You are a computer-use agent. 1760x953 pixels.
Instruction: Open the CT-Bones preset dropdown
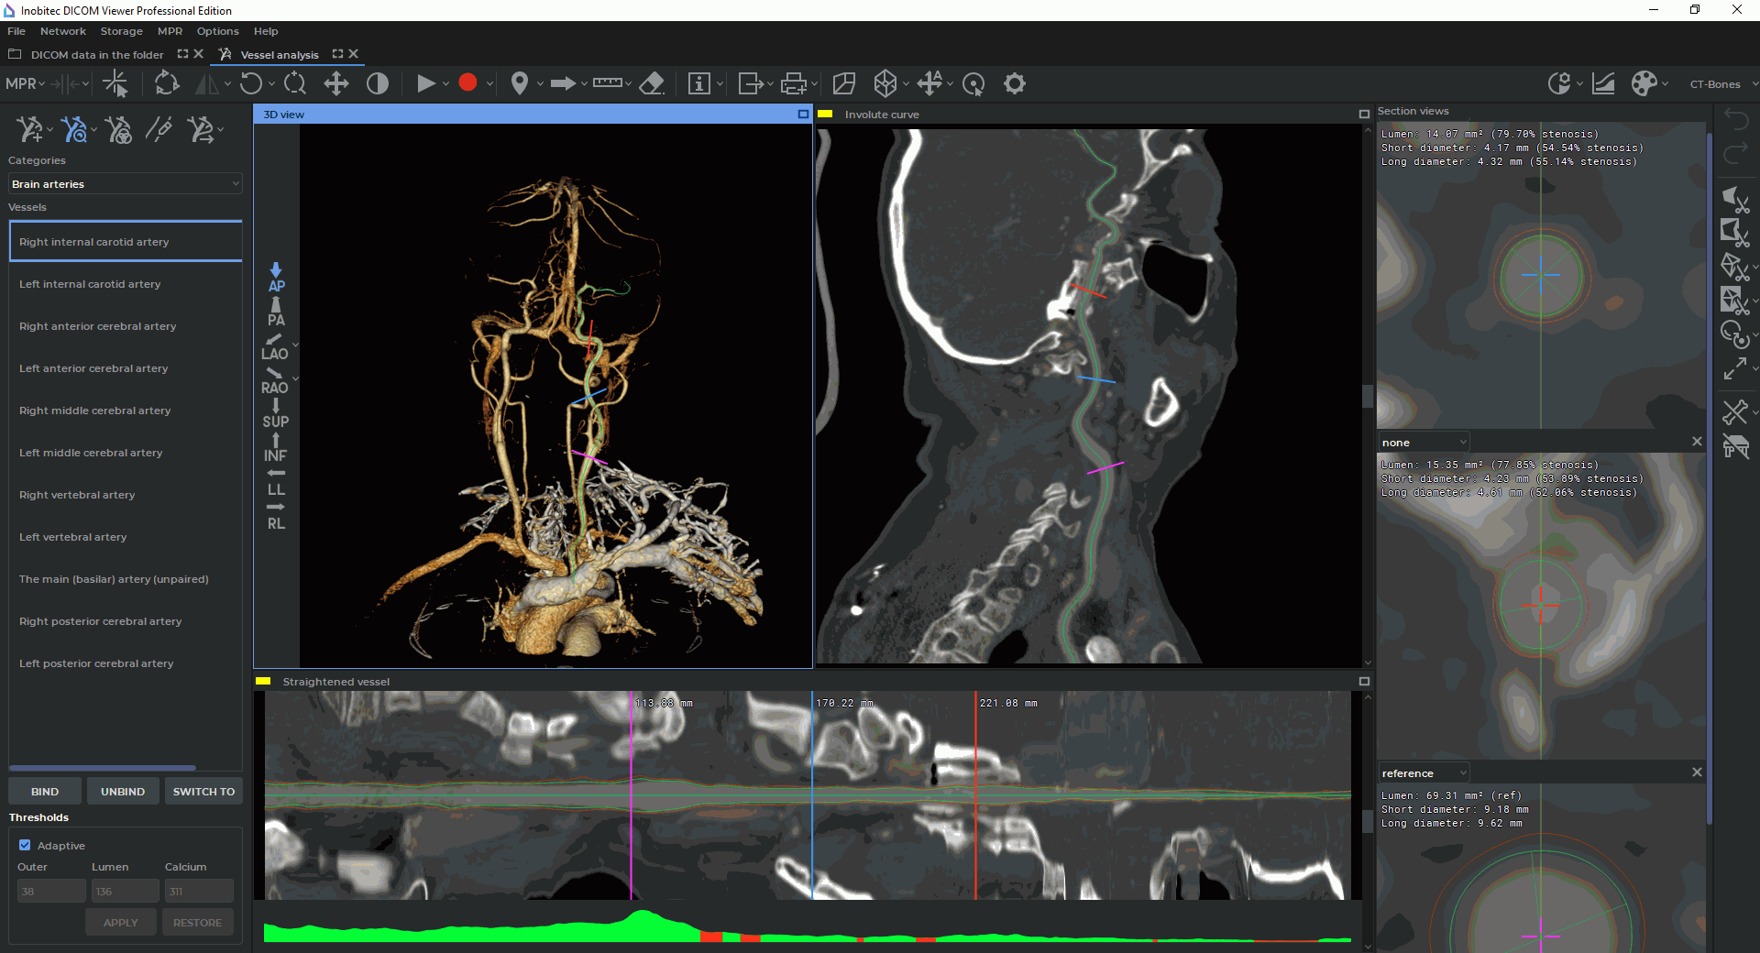1723,84
